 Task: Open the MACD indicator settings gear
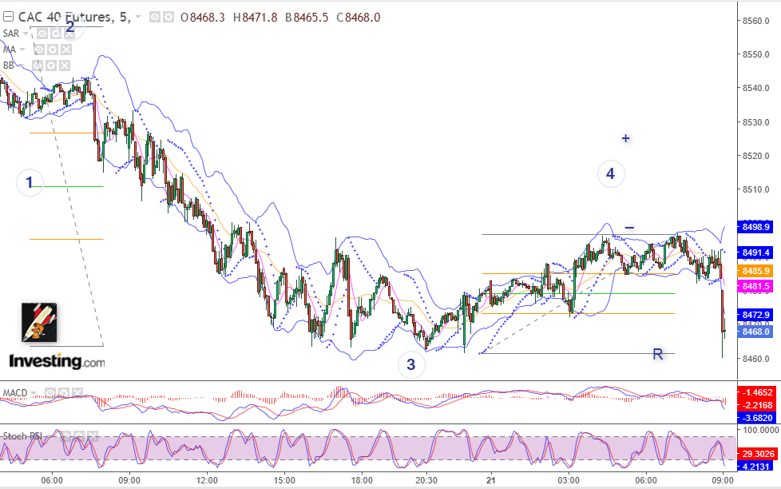(64, 393)
